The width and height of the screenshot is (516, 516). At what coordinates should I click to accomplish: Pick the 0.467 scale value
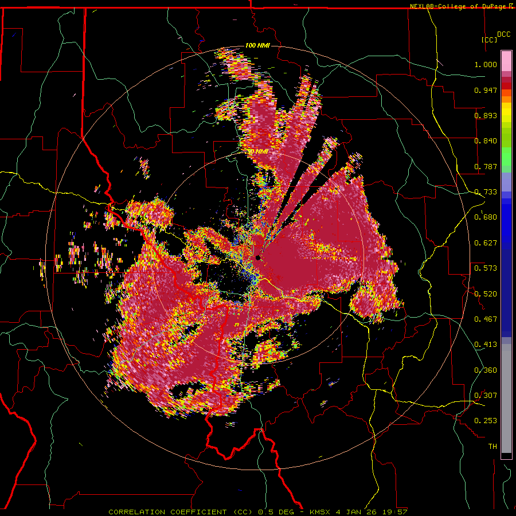click(486, 319)
